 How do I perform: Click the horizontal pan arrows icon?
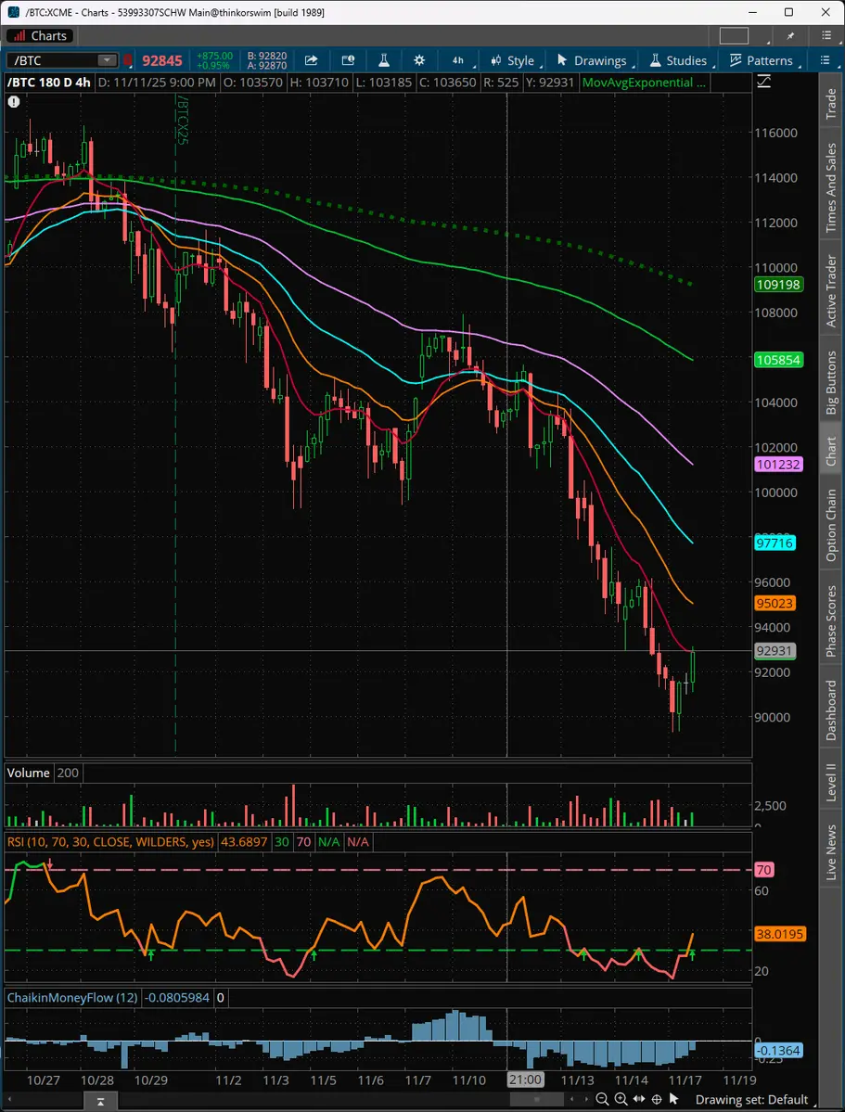pos(639,1099)
